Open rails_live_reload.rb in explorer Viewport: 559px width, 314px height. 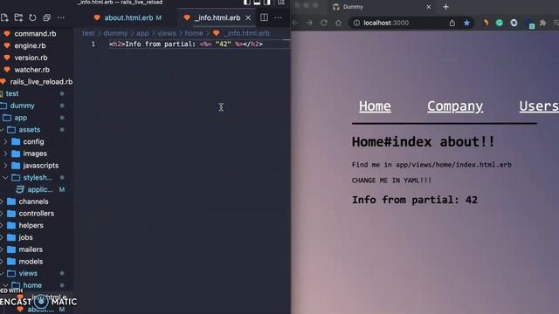41,82
